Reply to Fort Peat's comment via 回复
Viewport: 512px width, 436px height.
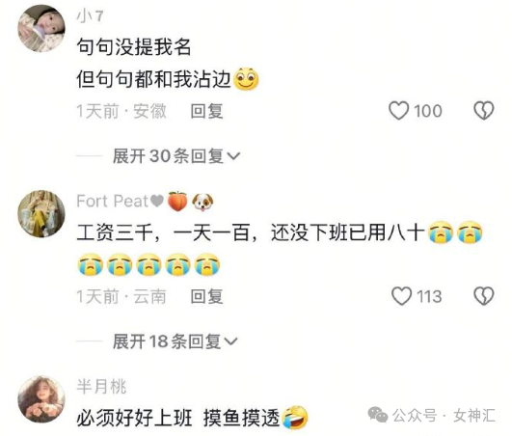coord(206,296)
